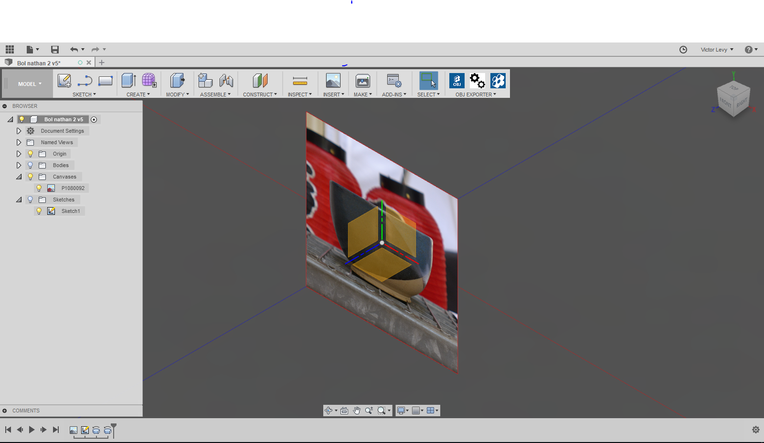Image resolution: width=764 pixels, height=443 pixels.
Task: Close the Bol nathan 2 v5 tab
Action: 89,63
